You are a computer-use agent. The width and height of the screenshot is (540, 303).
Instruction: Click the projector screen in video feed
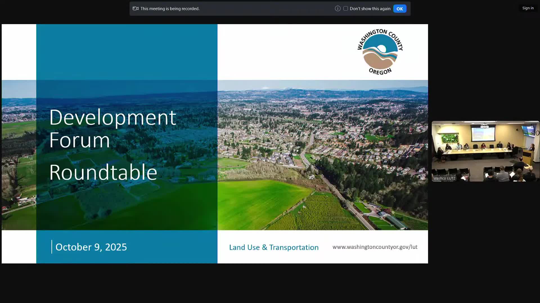pyautogui.click(x=483, y=134)
